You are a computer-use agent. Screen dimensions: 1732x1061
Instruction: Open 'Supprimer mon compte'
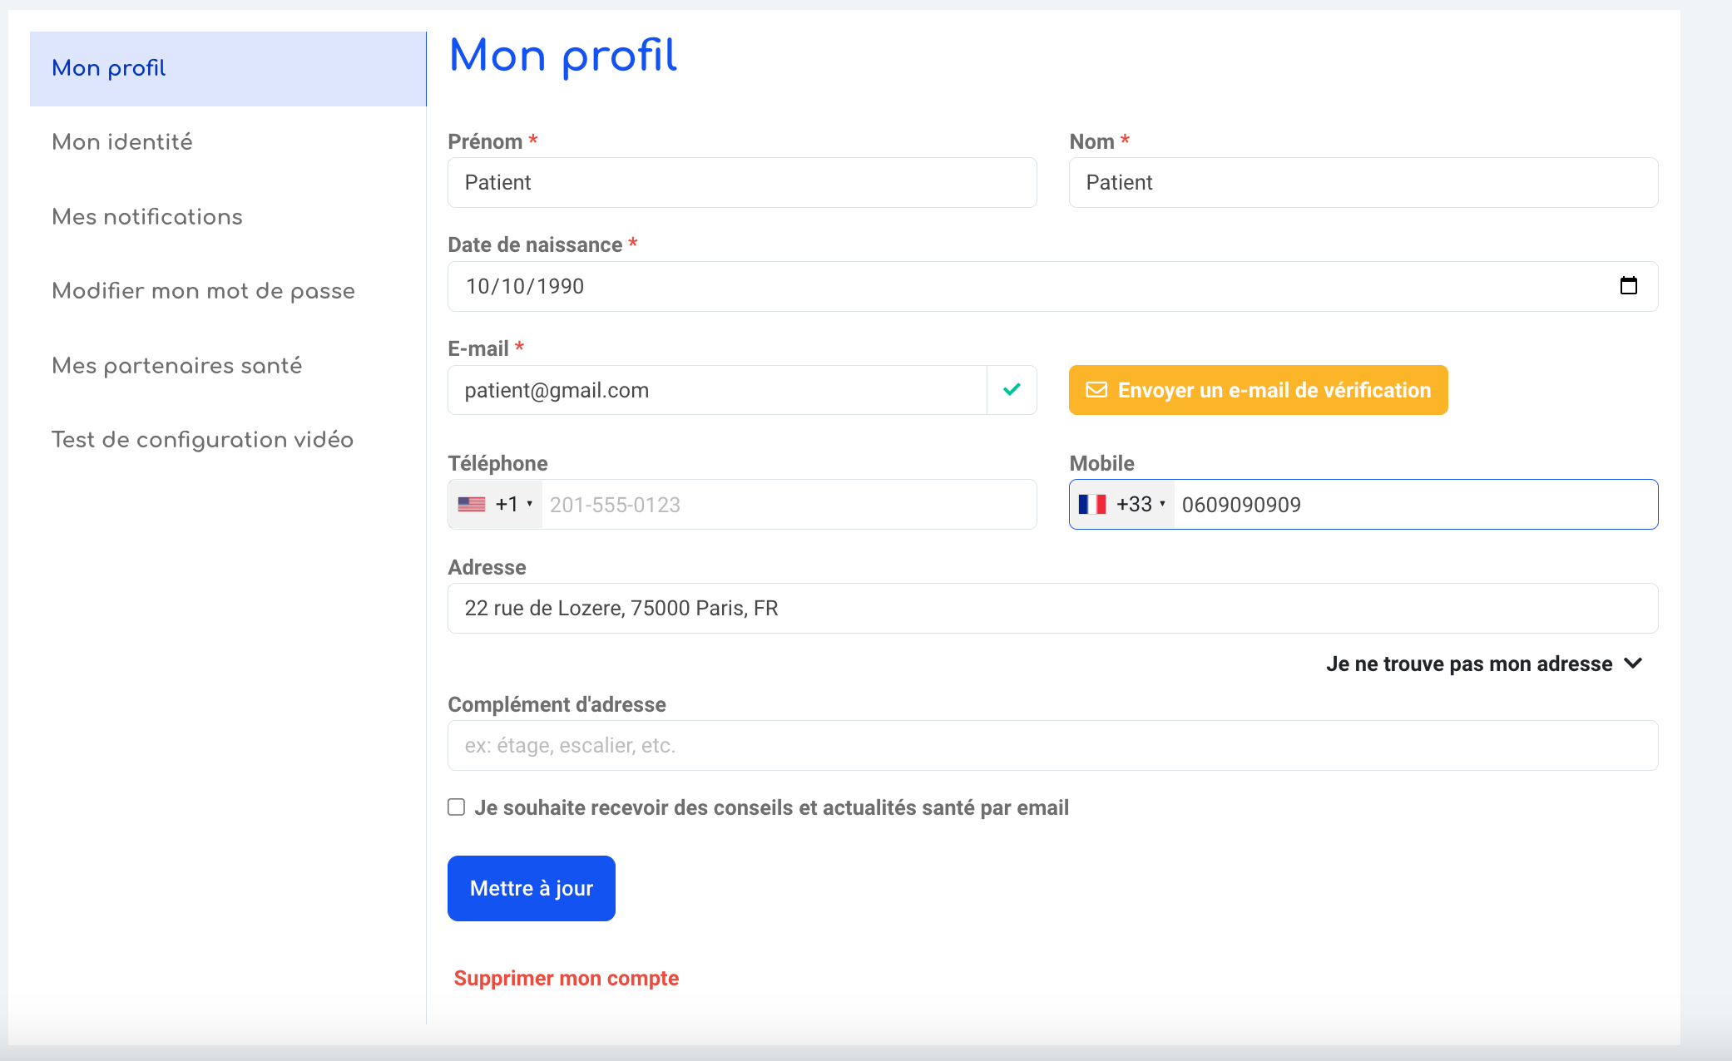pos(567,978)
